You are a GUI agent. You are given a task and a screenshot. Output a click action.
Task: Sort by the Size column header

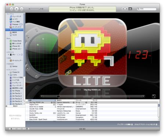[93, 100]
